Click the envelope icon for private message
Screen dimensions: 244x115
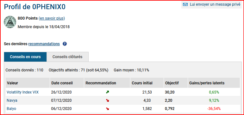click(x=185, y=4)
